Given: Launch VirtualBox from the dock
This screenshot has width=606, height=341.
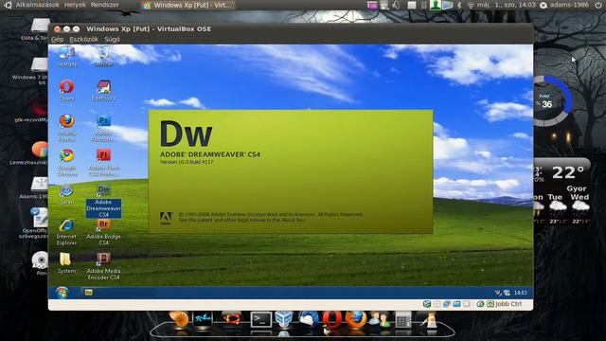Looking at the screenshot, I should coord(284,320).
